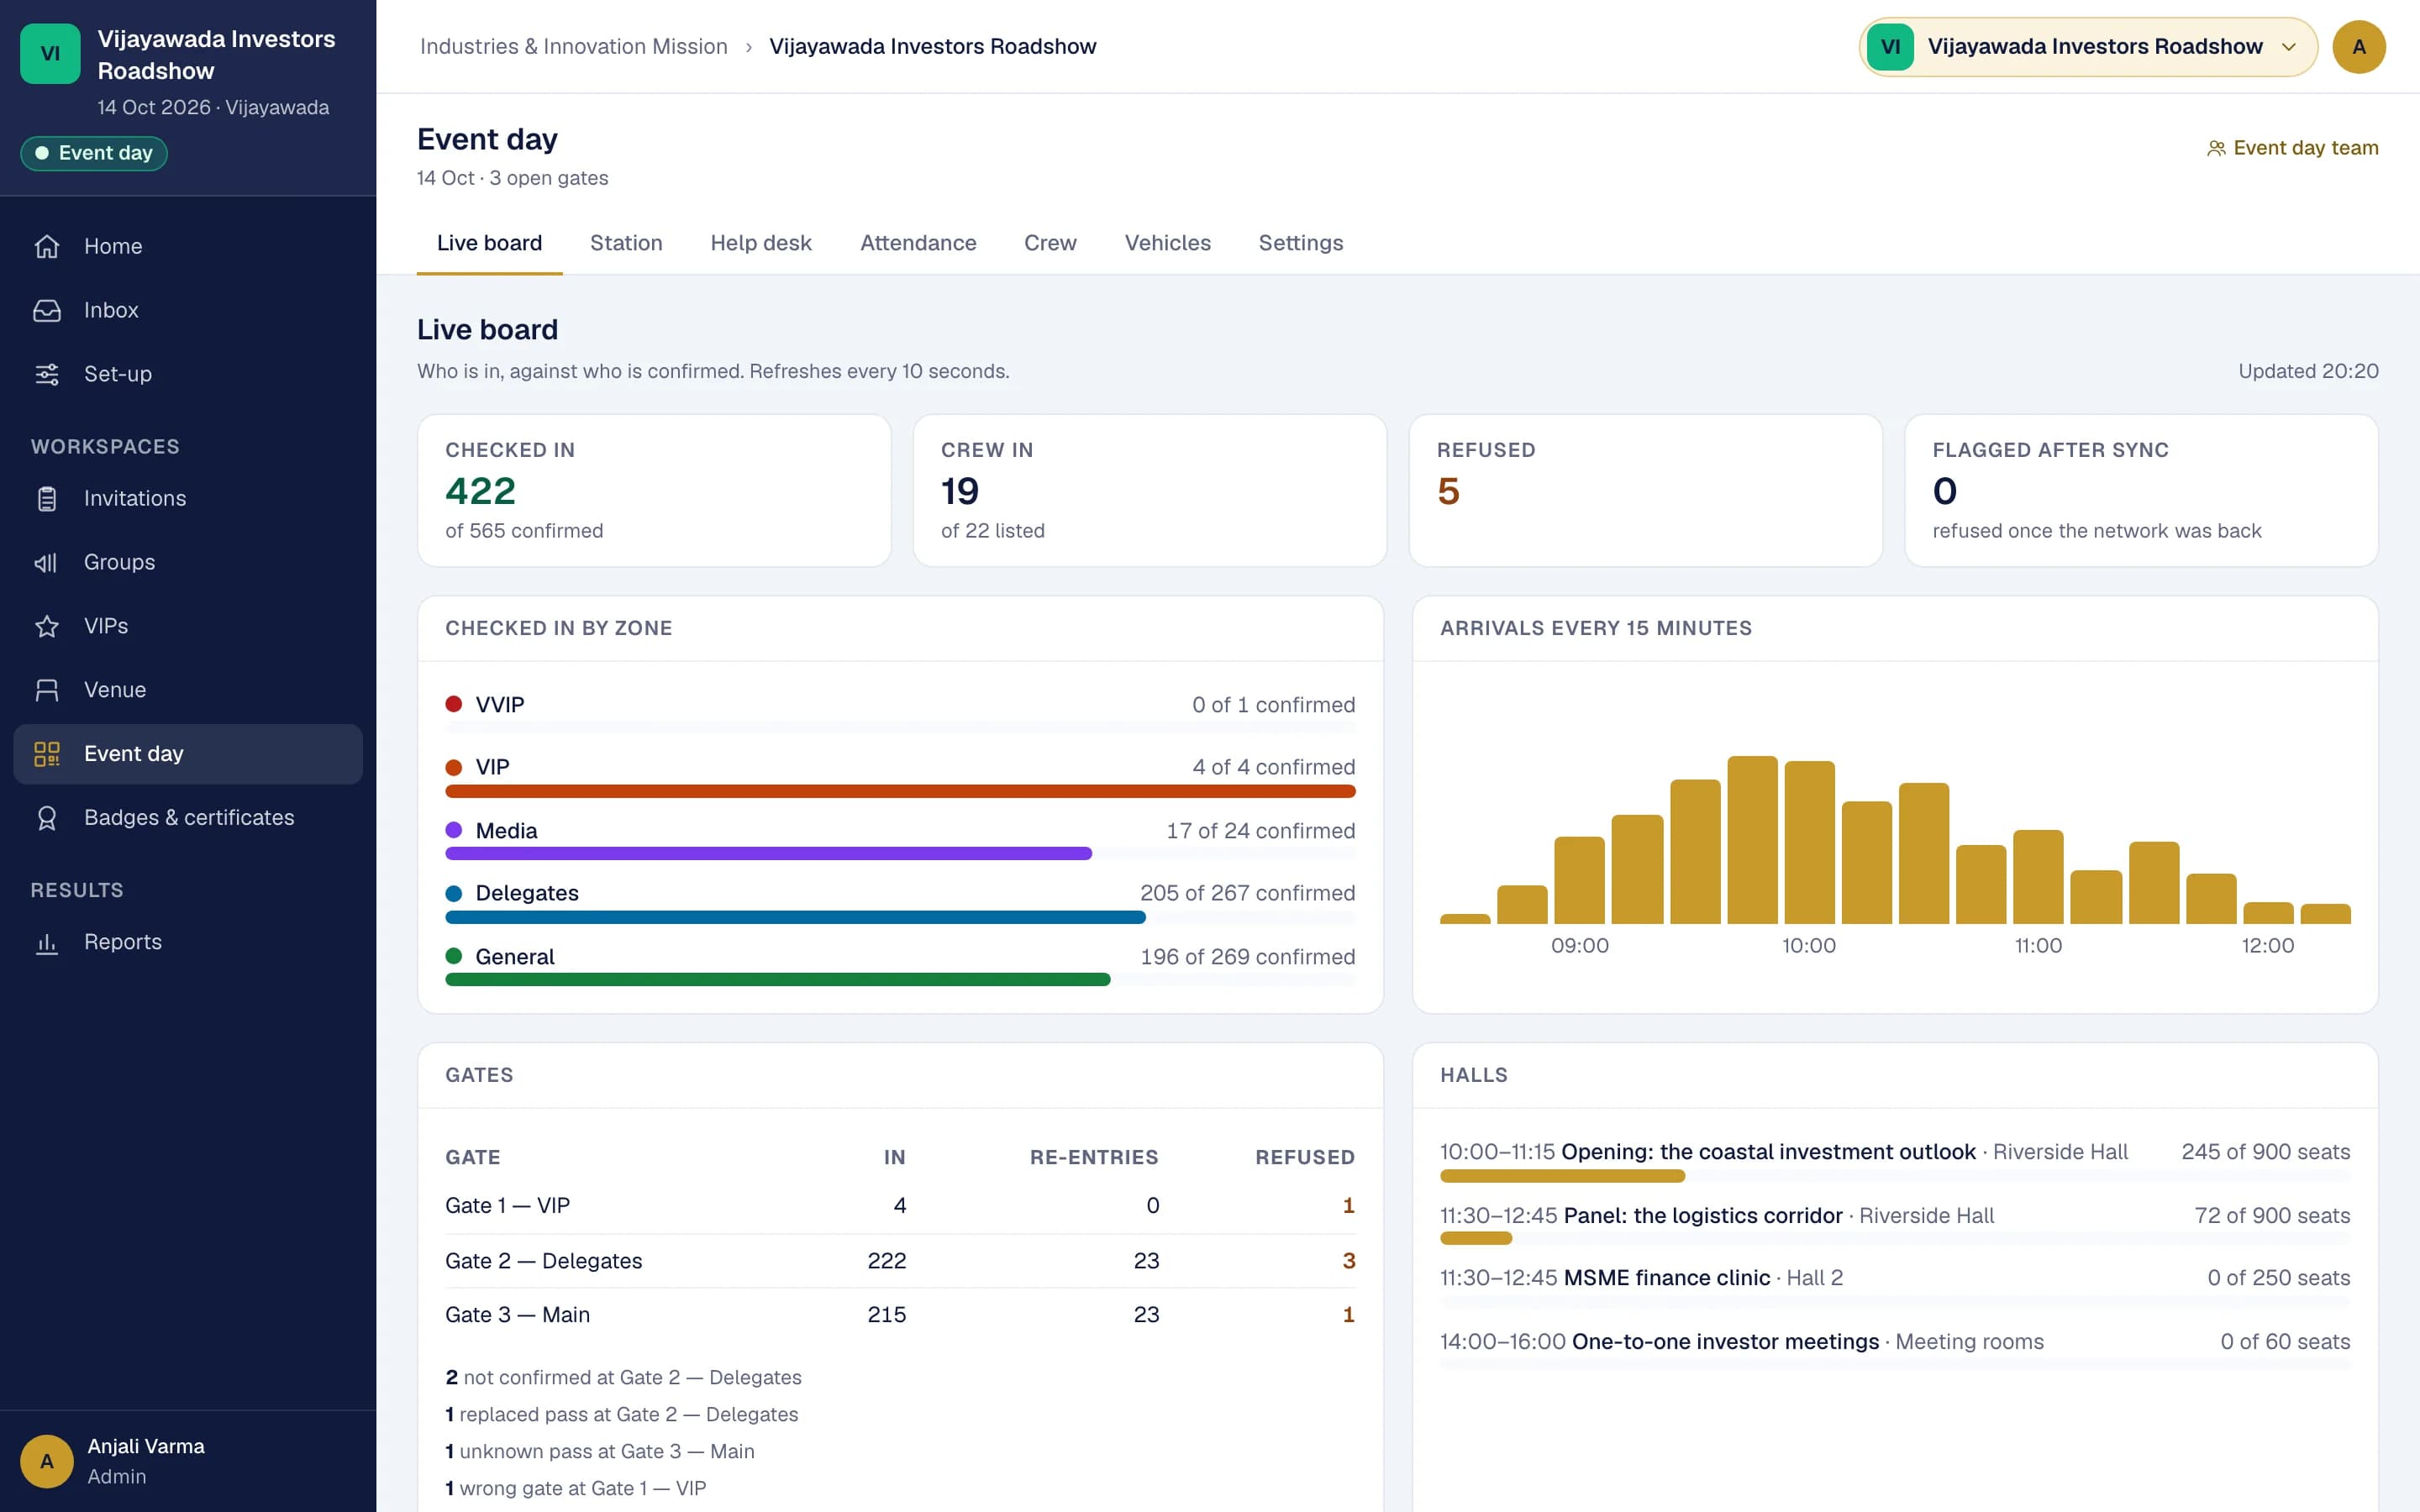Open the Help desk tab
Image resolution: width=2420 pixels, height=1512 pixels.
click(761, 243)
